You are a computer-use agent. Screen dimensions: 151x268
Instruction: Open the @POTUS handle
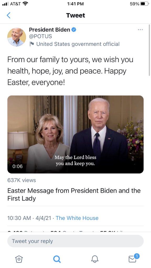point(40,36)
